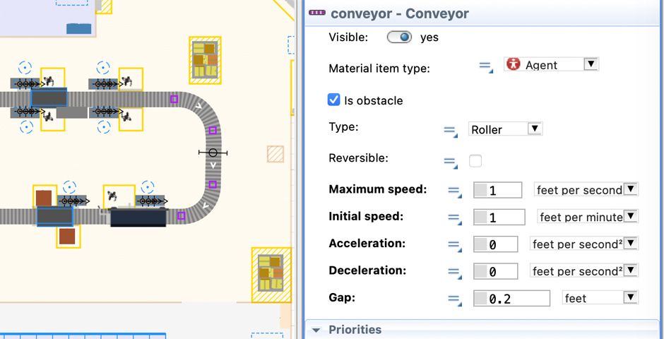Open the Gap units dropdown

point(630,298)
